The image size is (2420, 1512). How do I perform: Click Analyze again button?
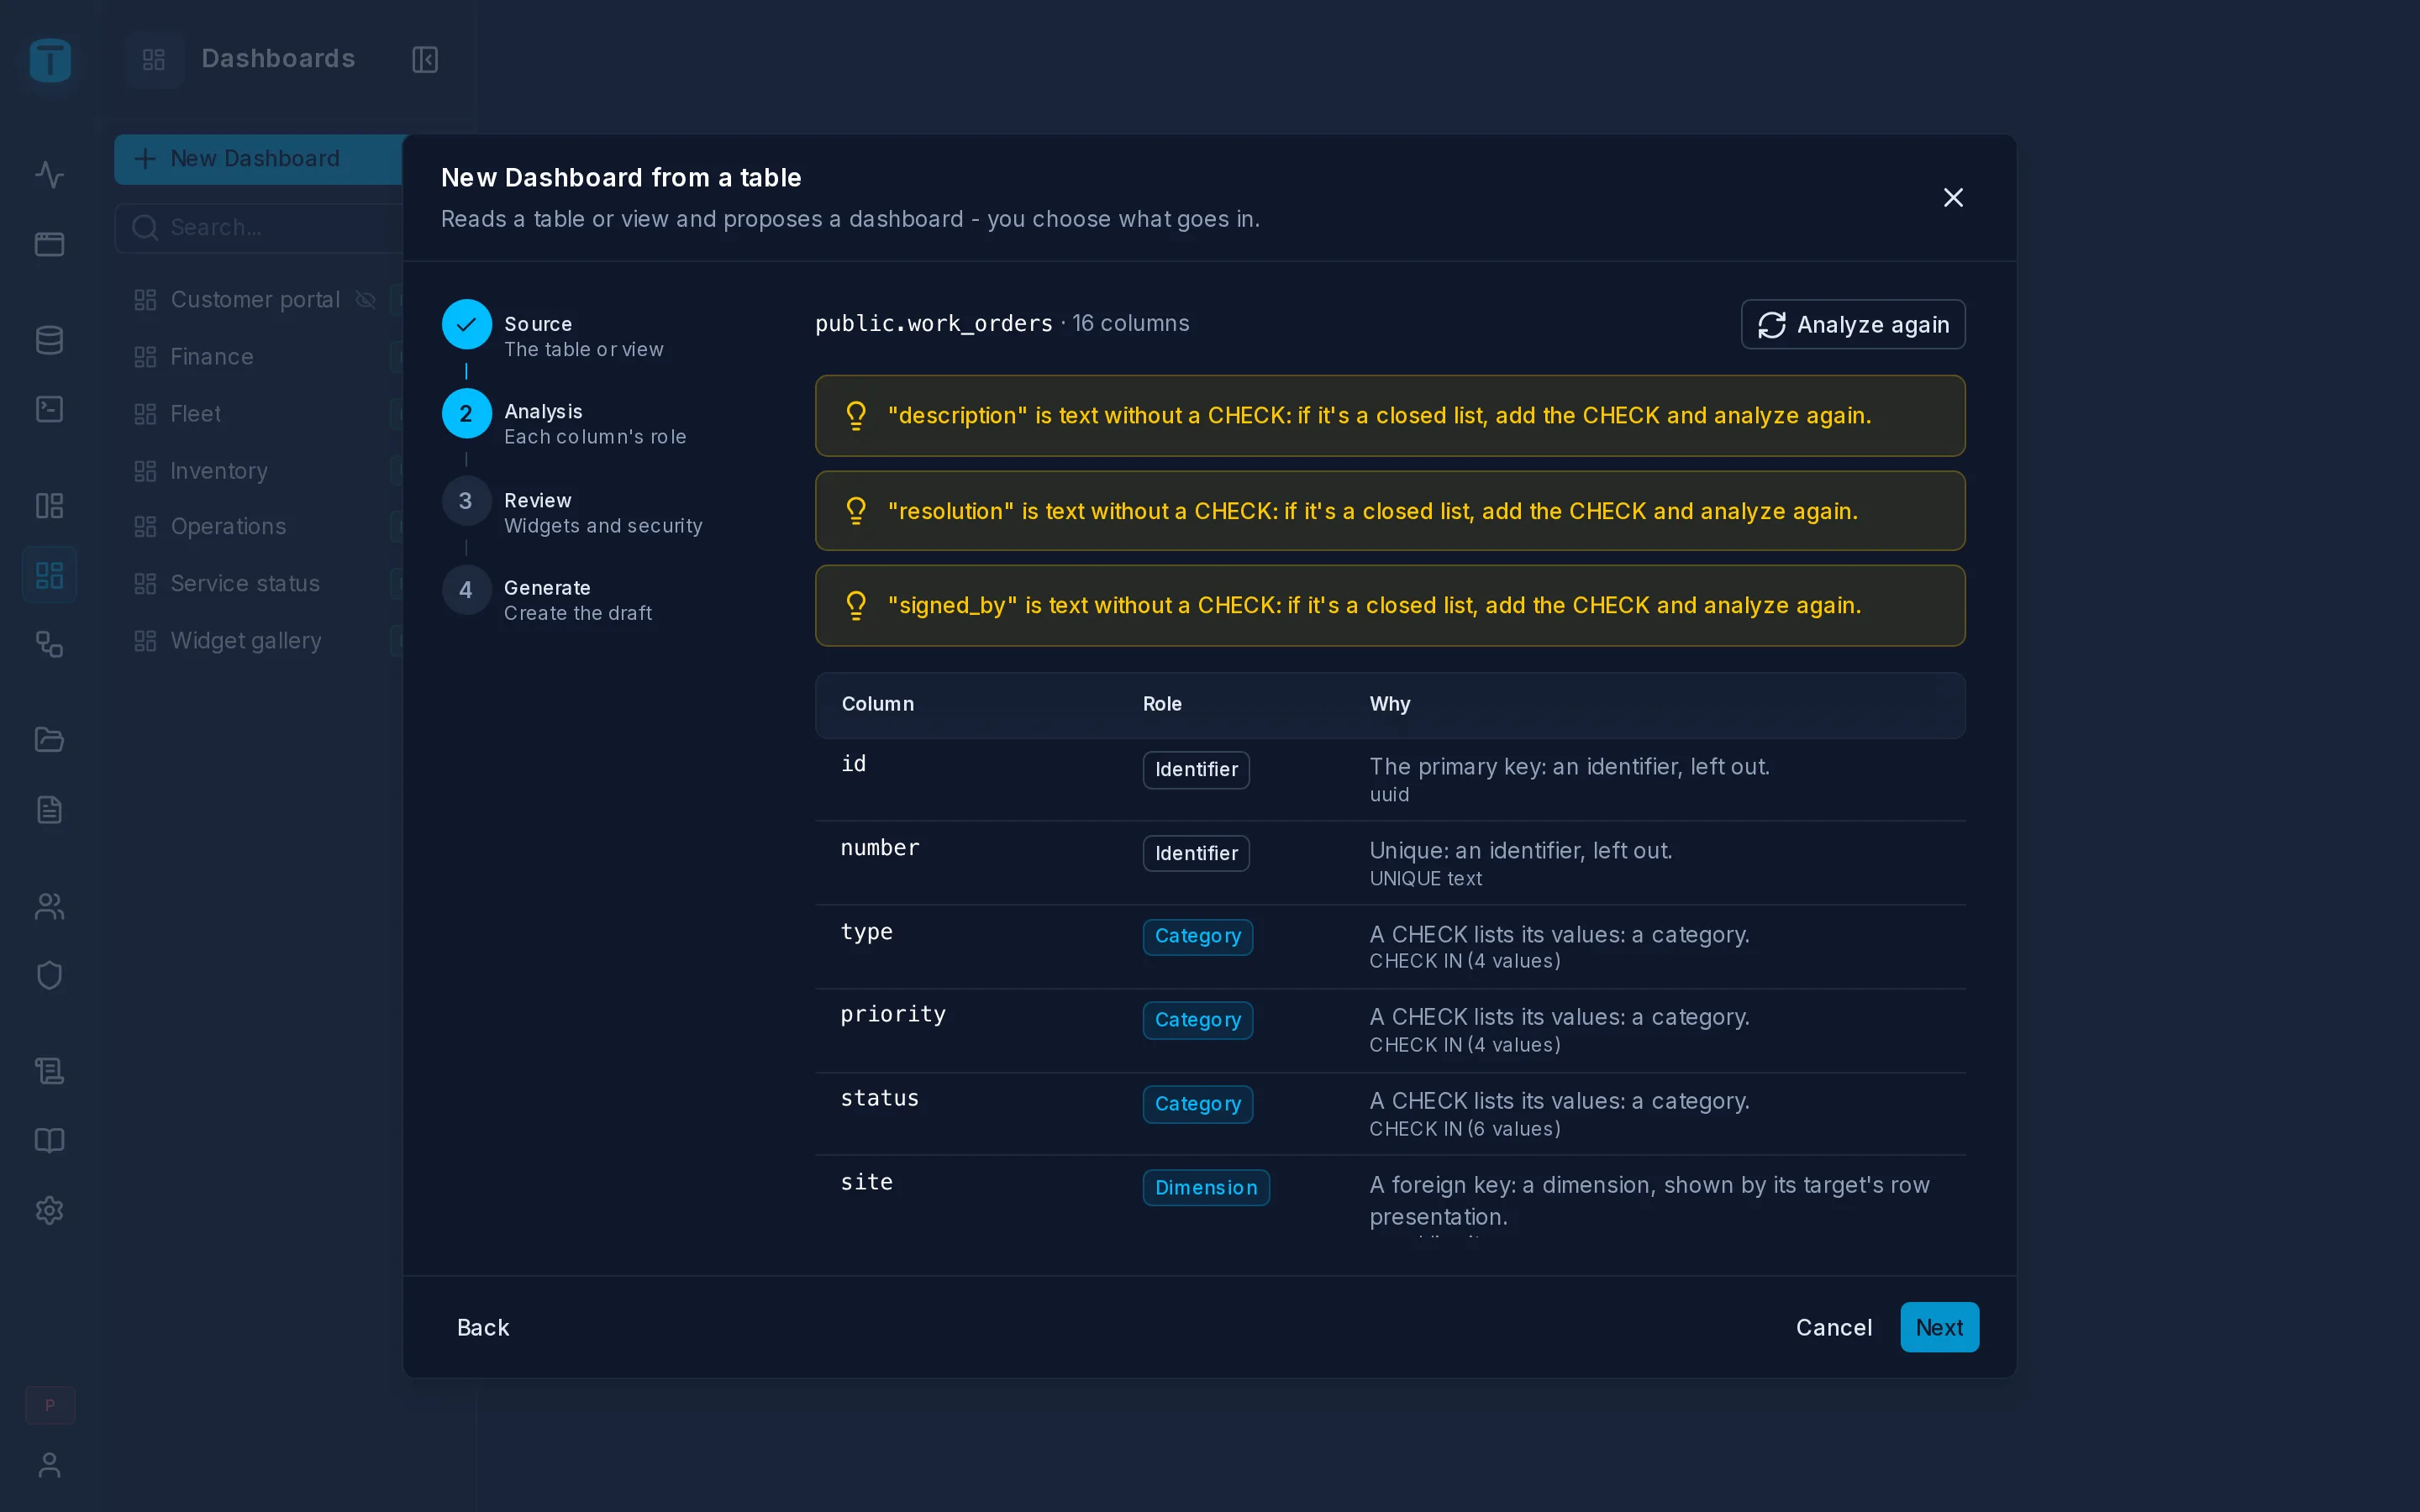(1853, 325)
